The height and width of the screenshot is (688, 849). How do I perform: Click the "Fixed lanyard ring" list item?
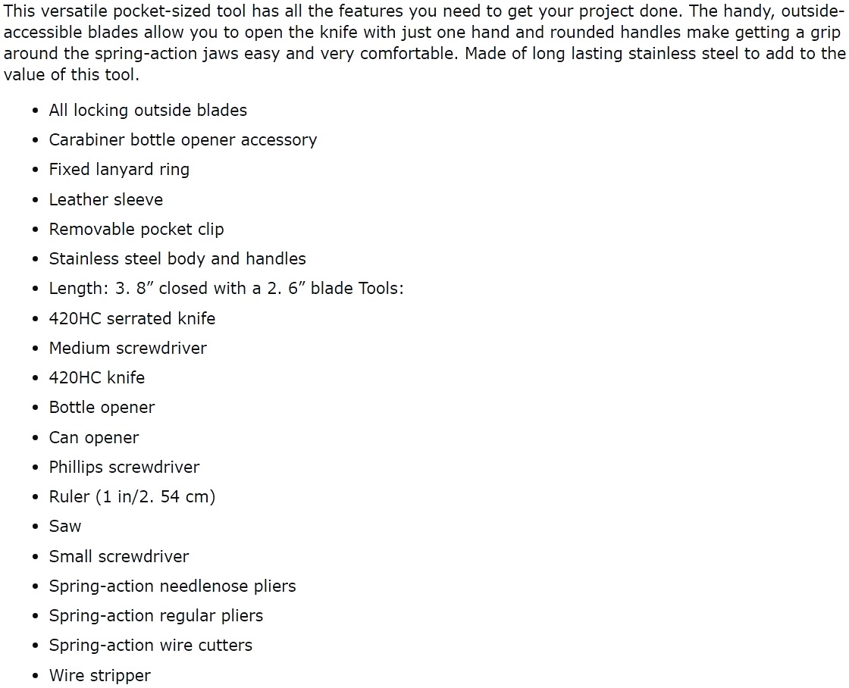(x=119, y=170)
